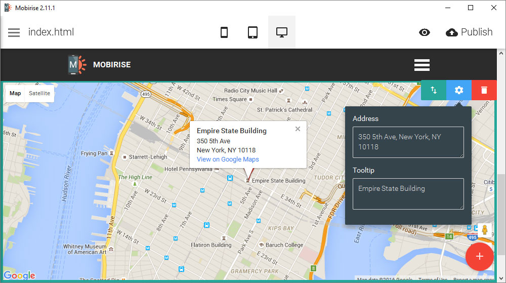Delete the map block with trash icon
506x283 pixels.
click(484, 90)
